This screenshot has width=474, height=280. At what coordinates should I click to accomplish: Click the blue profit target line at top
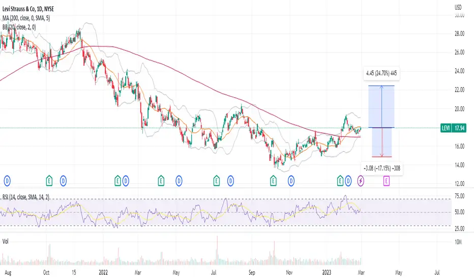(381, 86)
